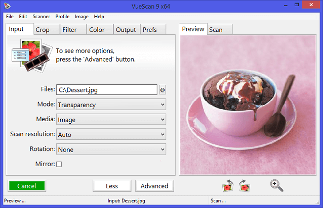The height and width of the screenshot is (208, 323).
Task: Rotate the preview image left
Action: (228, 186)
